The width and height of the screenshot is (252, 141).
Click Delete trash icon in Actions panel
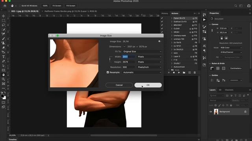click(195, 72)
